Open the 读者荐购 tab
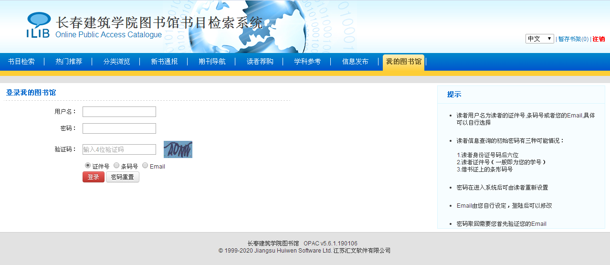The height and width of the screenshot is (265, 610). tap(260, 62)
